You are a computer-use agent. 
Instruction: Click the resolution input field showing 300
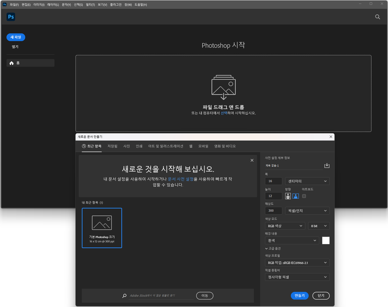(273, 211)
